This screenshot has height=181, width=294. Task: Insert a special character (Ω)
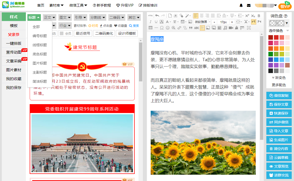click(x=162, y=28)
